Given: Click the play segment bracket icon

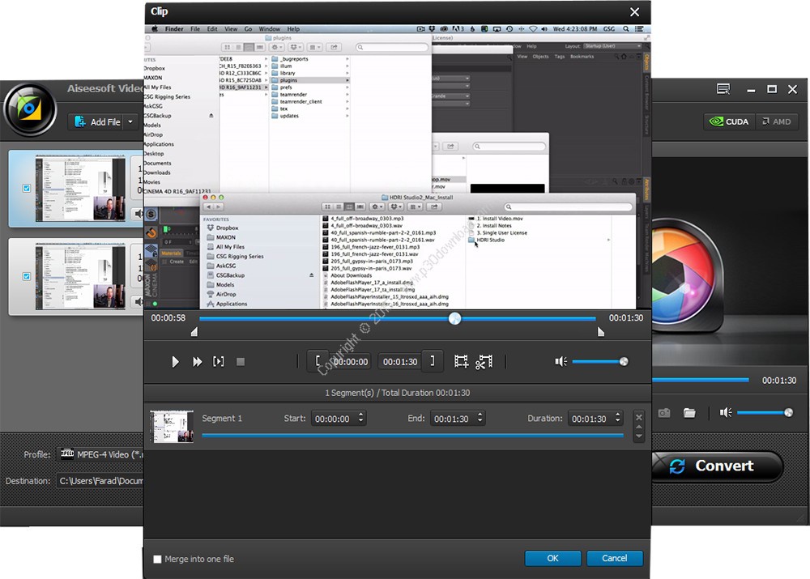Looking at the screenshot, I should [219, 361].
